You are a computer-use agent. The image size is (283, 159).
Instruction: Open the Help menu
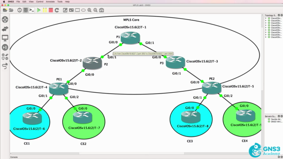[x=67, y=2]
